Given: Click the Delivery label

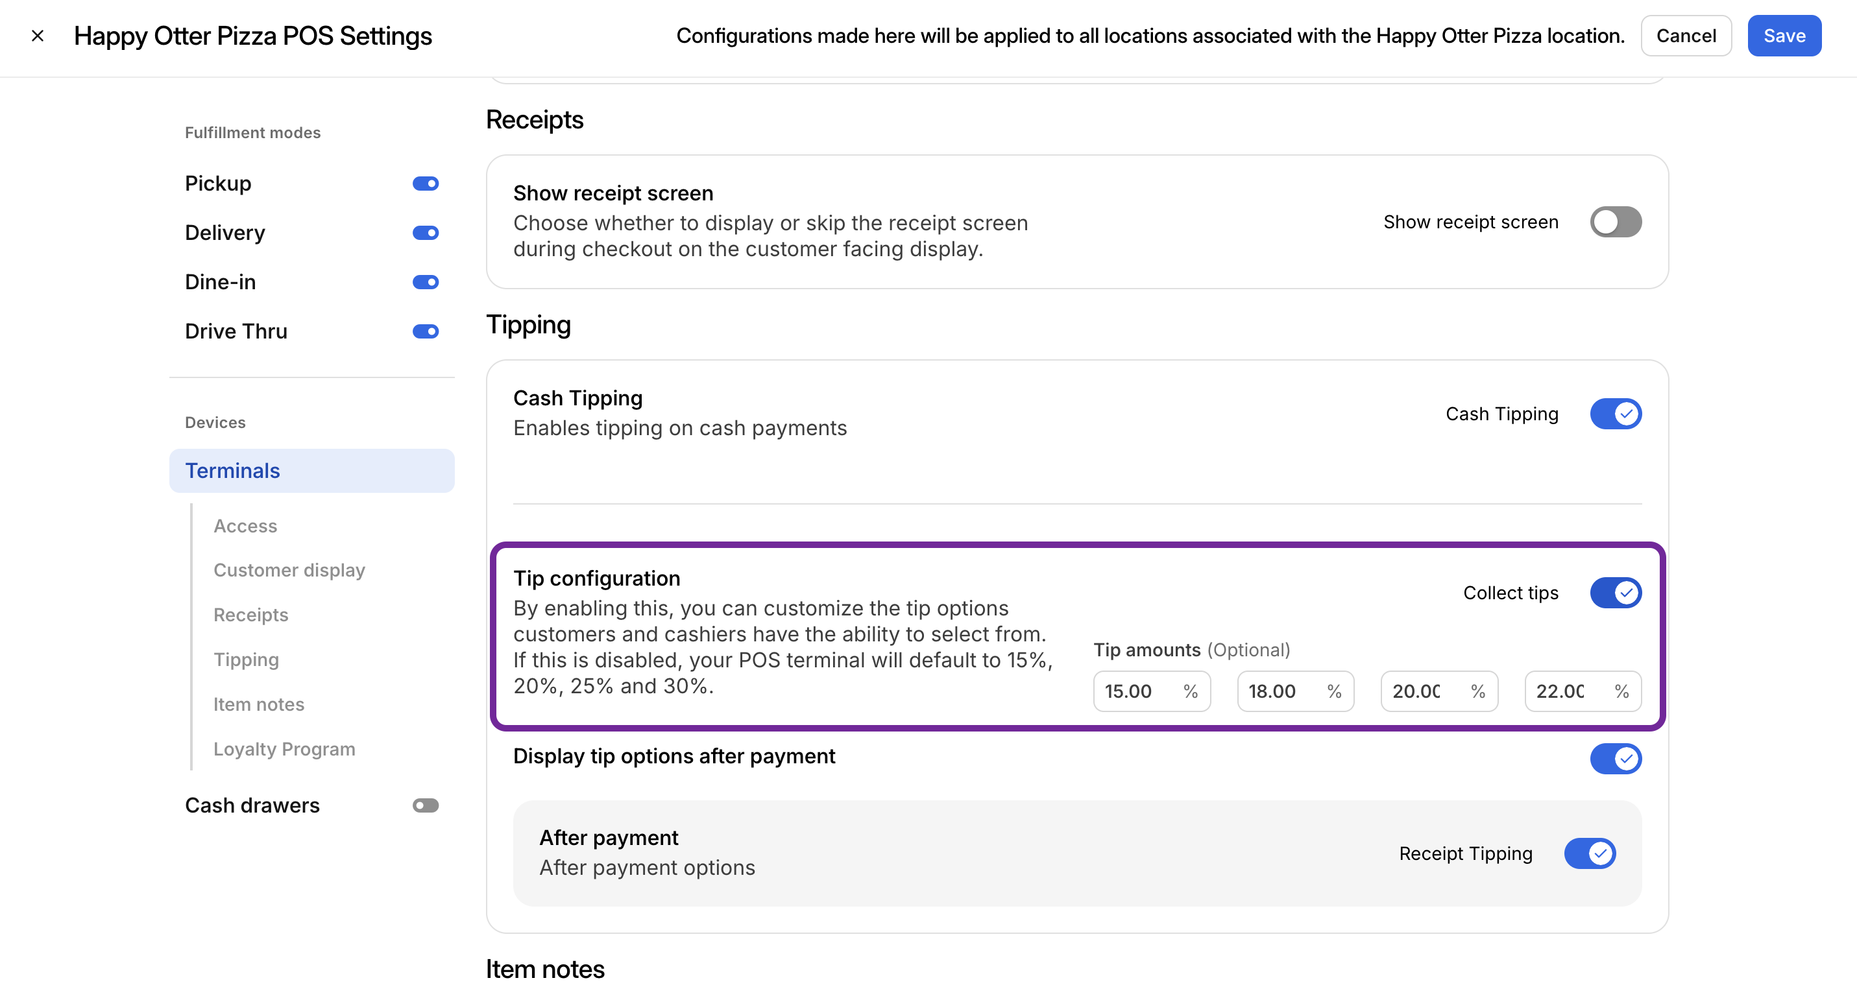Looking at the screenshot, I should coord(225,232).
